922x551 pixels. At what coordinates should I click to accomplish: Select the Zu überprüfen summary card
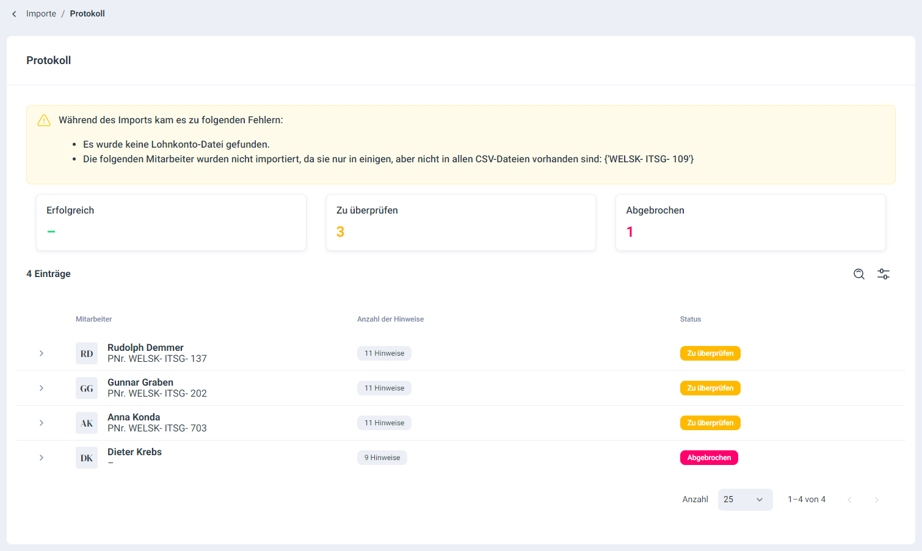click(460, 222)
